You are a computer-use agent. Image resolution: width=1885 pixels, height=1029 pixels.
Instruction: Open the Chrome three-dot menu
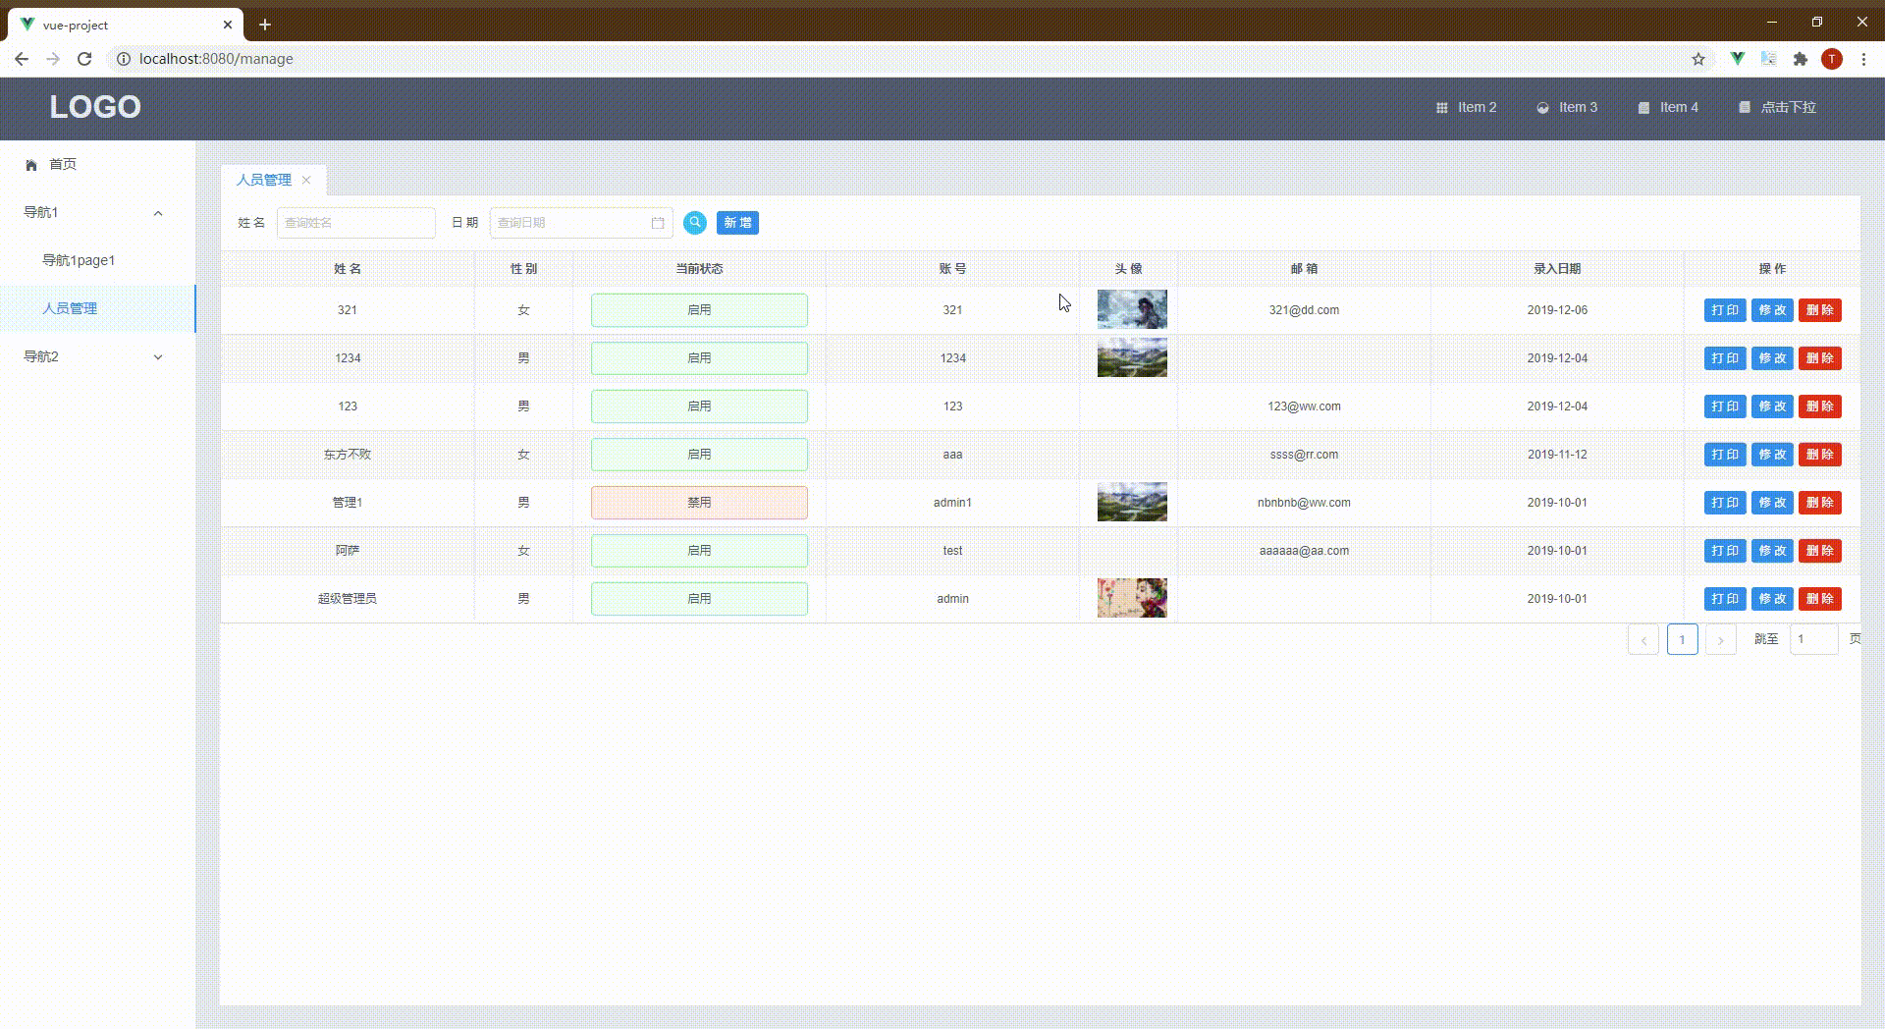tap(1863, 59)
